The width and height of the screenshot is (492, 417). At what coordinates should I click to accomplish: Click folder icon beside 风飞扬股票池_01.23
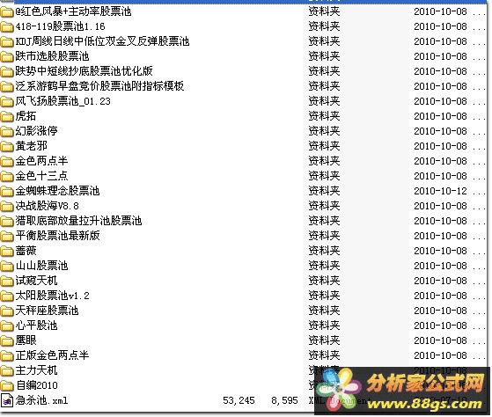point(6,102)
